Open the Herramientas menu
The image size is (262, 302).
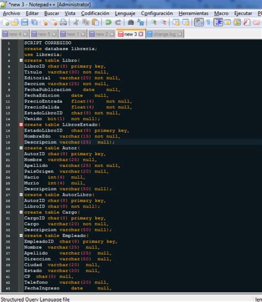pyautogui.click(x=194, y=13)
